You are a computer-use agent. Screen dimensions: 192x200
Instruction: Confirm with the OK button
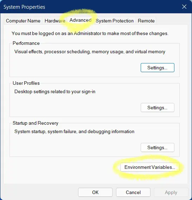click(x=95, y=192)
